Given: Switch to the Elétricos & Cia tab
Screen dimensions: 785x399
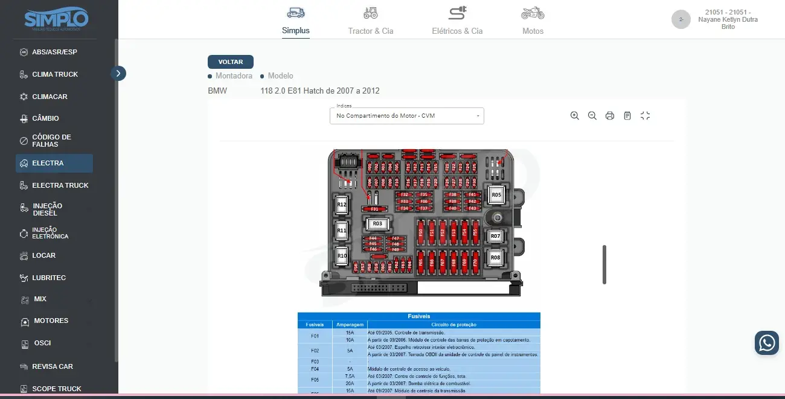Looking at the screenshot, I should [x=458, y=21].
